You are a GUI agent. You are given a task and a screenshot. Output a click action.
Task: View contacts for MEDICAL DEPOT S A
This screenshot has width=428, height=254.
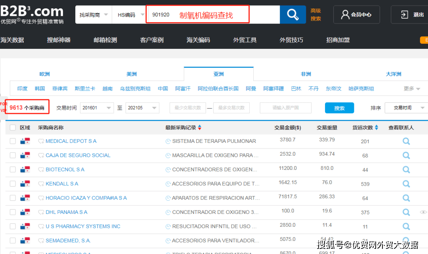[x=406, y=141]
